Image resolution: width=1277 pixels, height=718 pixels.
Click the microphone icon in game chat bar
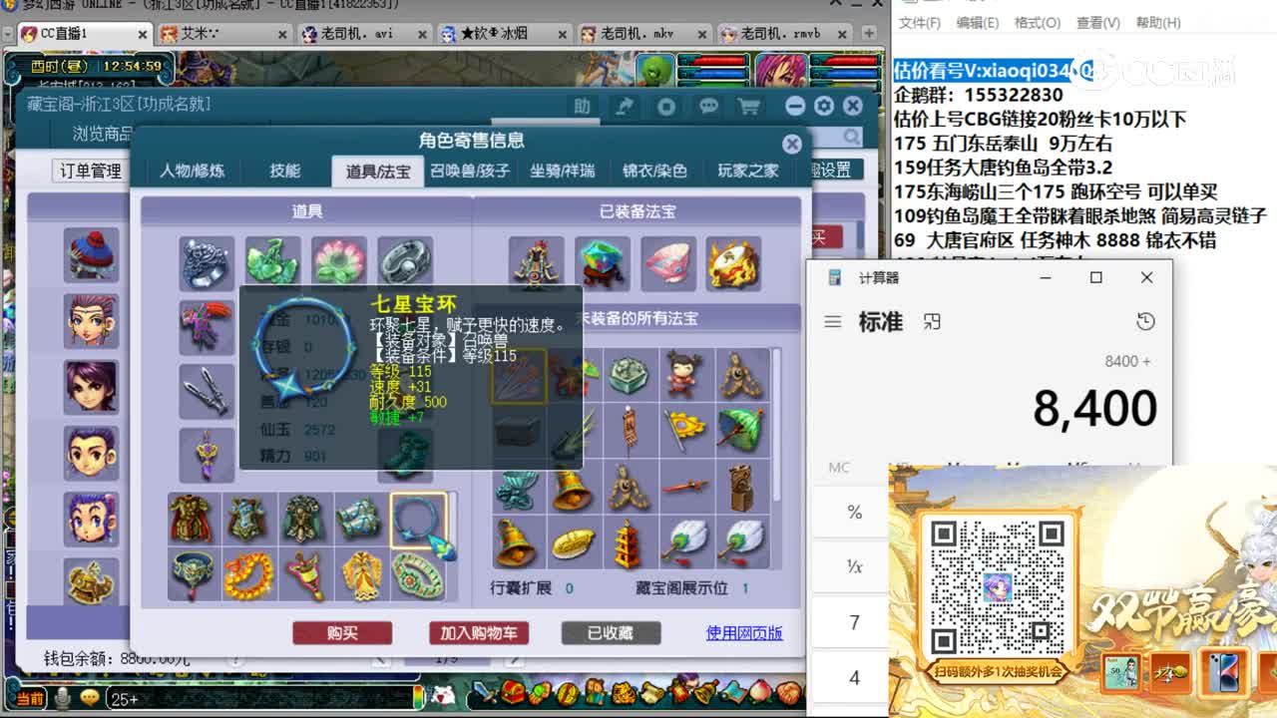(63, 698)
